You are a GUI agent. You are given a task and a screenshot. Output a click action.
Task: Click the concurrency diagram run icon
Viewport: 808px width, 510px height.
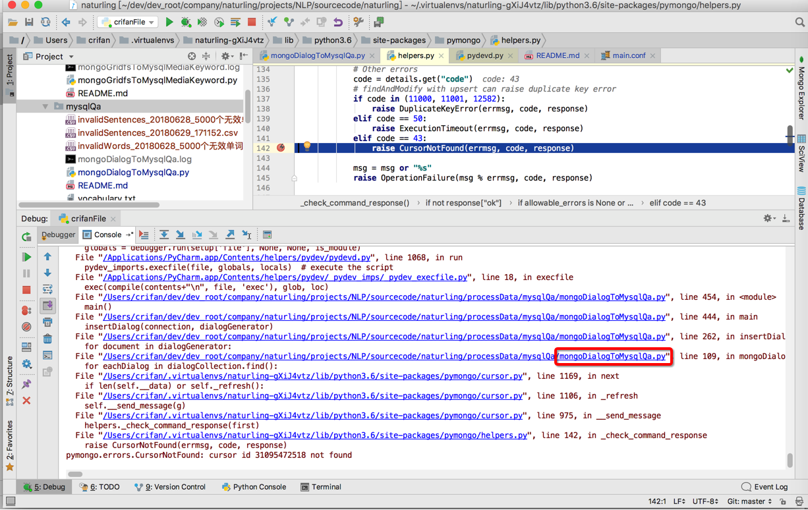click(235, 22)
